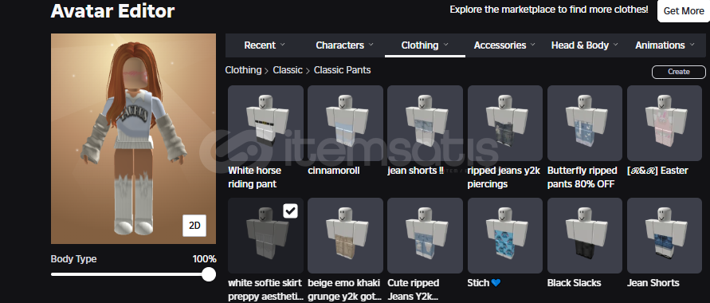Go to Clothing in the breadcrumb
Image resolution: width=710 pixels, height=303 pixels.
tap(243, 70)
